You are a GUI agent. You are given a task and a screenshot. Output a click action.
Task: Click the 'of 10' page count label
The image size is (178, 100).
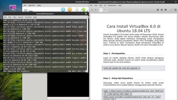click(x=105, y=10)
